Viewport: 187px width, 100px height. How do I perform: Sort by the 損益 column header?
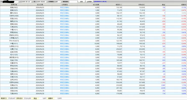(x=155, y=5)
